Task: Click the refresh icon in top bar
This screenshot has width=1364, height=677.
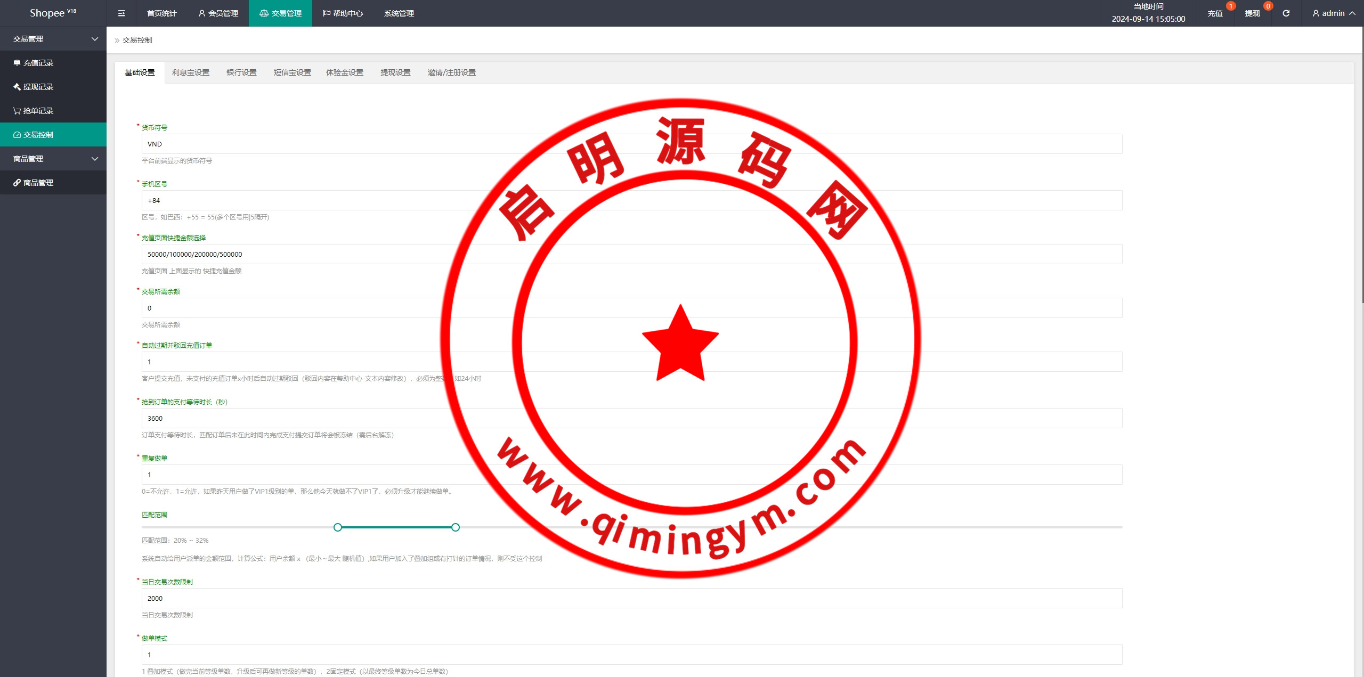Action: [x=1286, y=13]
